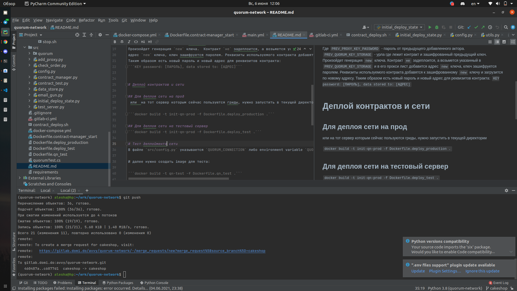Click the editor horizontal scrollbar

click(x=179, y=179)
